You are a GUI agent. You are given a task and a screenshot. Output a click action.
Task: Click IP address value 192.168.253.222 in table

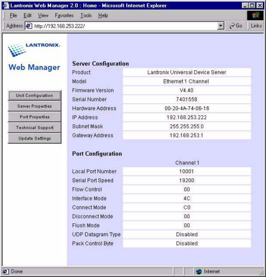tap(187, 117)
